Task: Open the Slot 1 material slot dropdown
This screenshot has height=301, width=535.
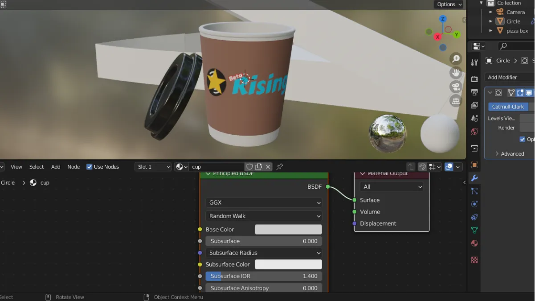Action: pyautogui.click(x=153, y=167)
